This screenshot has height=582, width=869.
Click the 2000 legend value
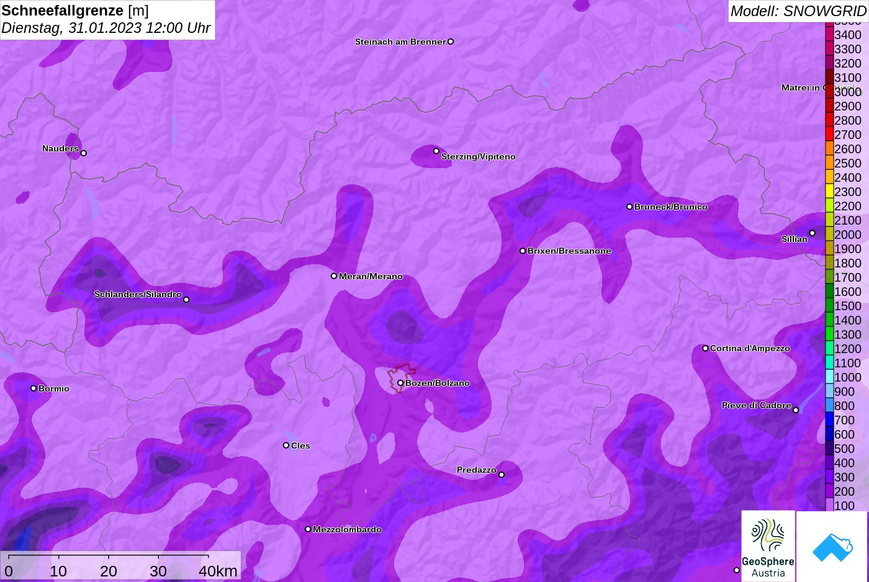[x=848, y=235]
